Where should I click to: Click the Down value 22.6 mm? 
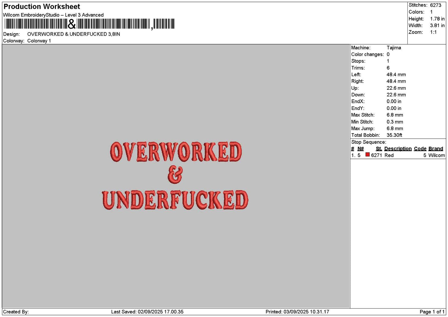click(x=396, y=95)
